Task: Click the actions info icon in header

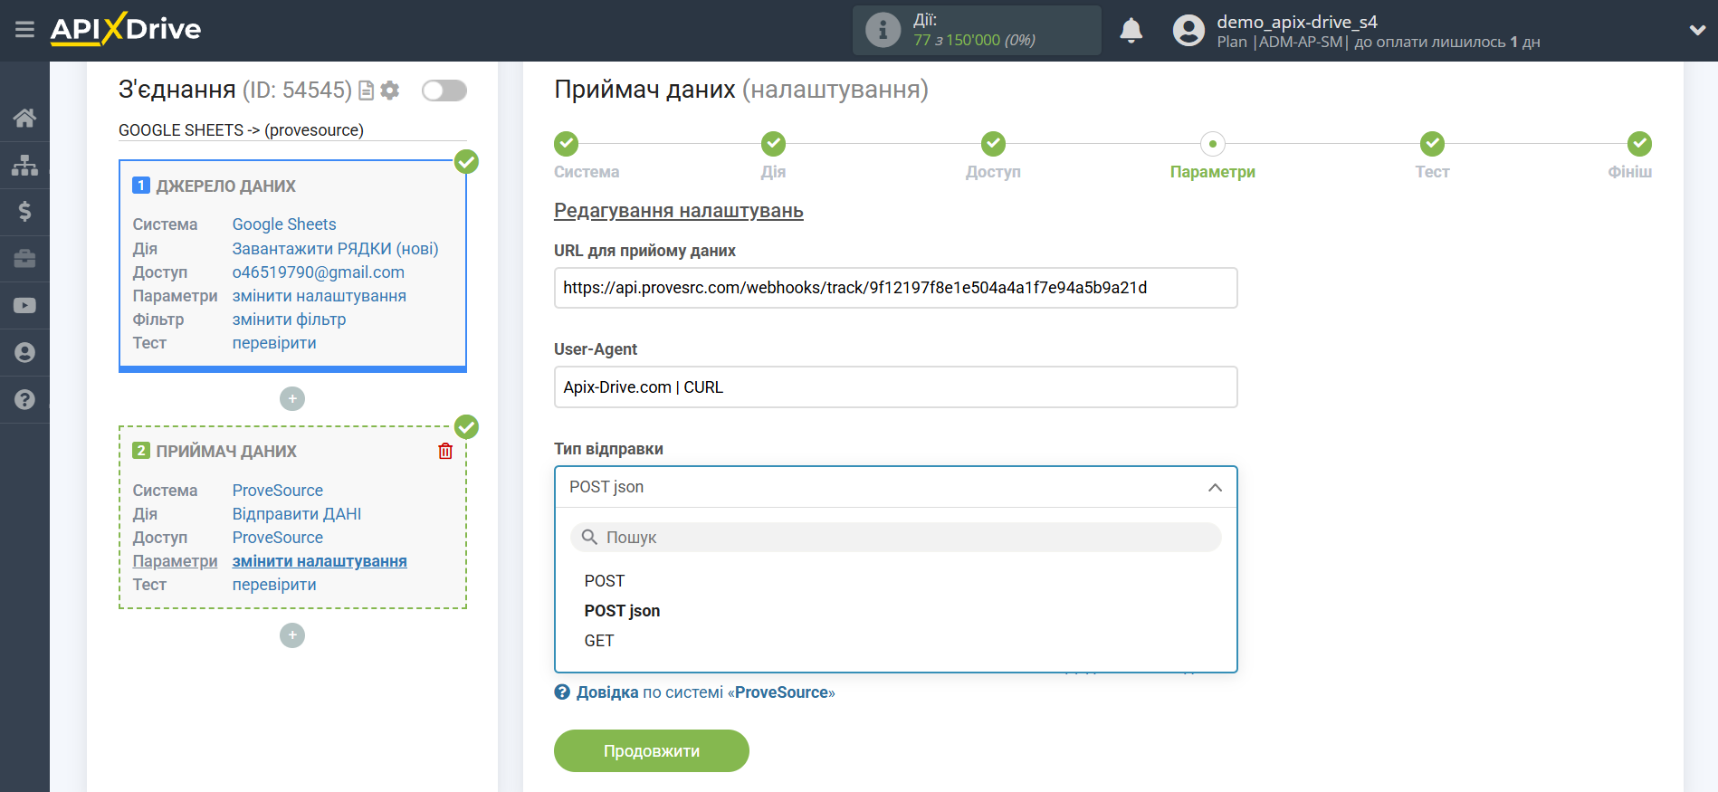Action: (x=883, y=30)
